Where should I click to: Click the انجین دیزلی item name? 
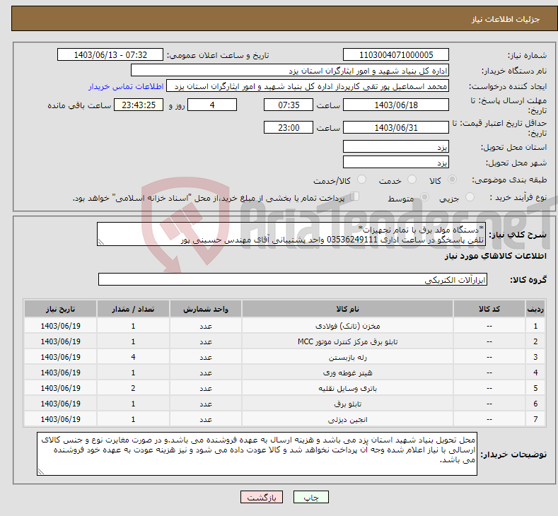tap(348, 420)
